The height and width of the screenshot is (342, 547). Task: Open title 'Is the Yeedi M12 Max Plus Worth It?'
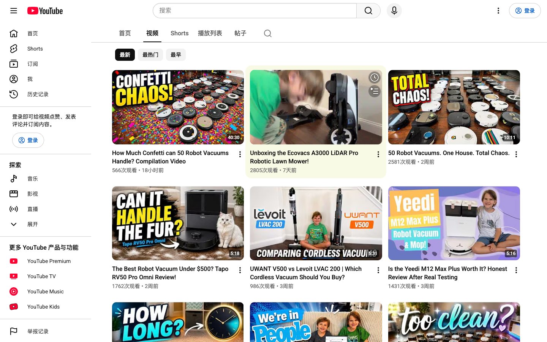coord(447,273)
